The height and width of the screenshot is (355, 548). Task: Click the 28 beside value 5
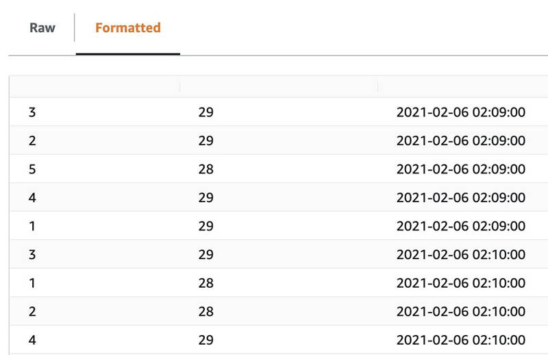tap(206, 169)
